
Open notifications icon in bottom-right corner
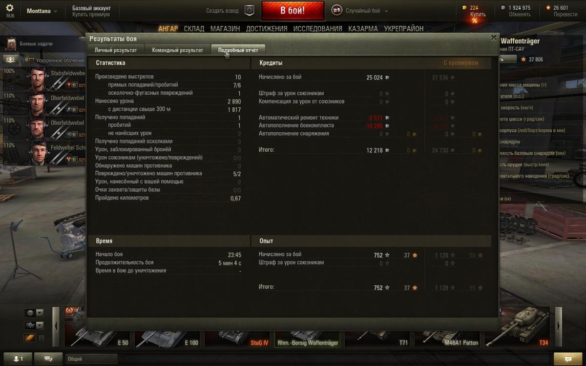point(568,359)
